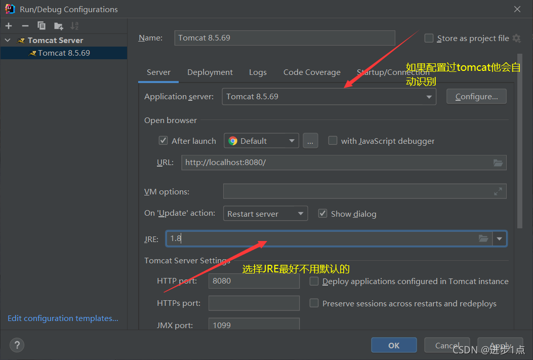Viewport: 533px width, 360px height.
Task: Click OK button
Action: (x=394, y=345)
